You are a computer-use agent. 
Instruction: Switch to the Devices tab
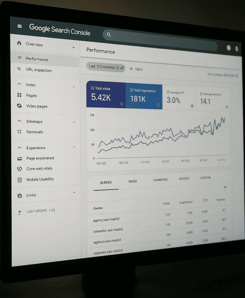184,179
